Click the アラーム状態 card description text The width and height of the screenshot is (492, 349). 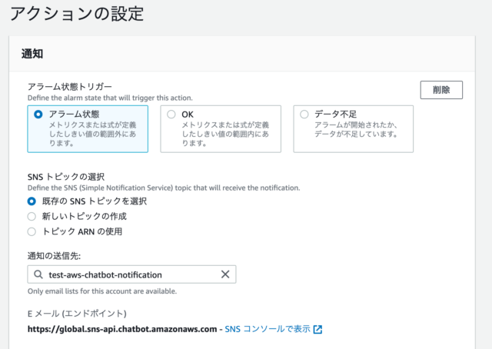click(92, 134)
